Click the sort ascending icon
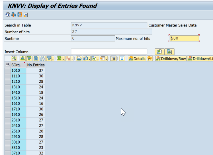 pos(22,59)
